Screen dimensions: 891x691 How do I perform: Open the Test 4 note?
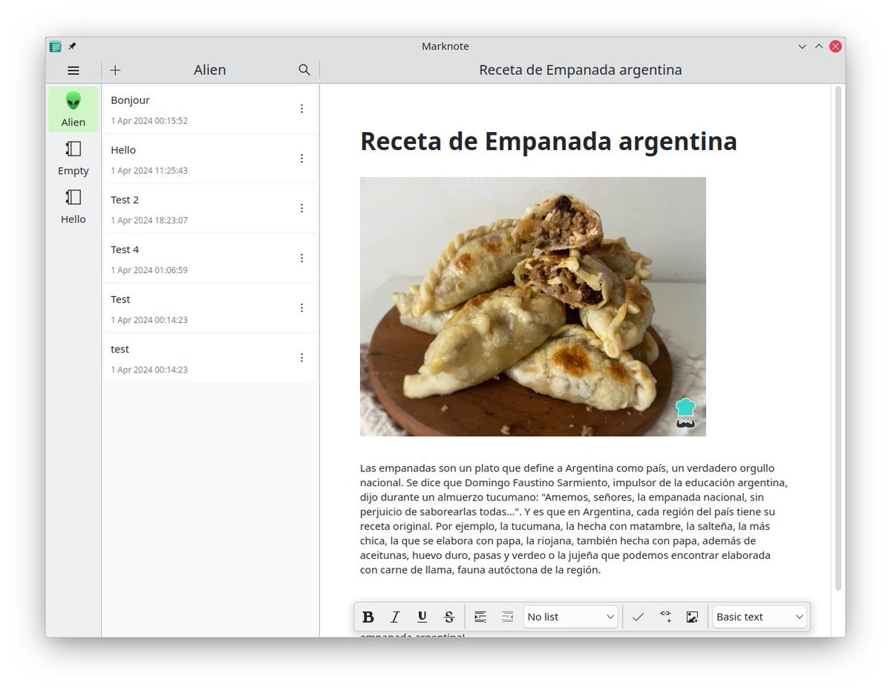209,258
